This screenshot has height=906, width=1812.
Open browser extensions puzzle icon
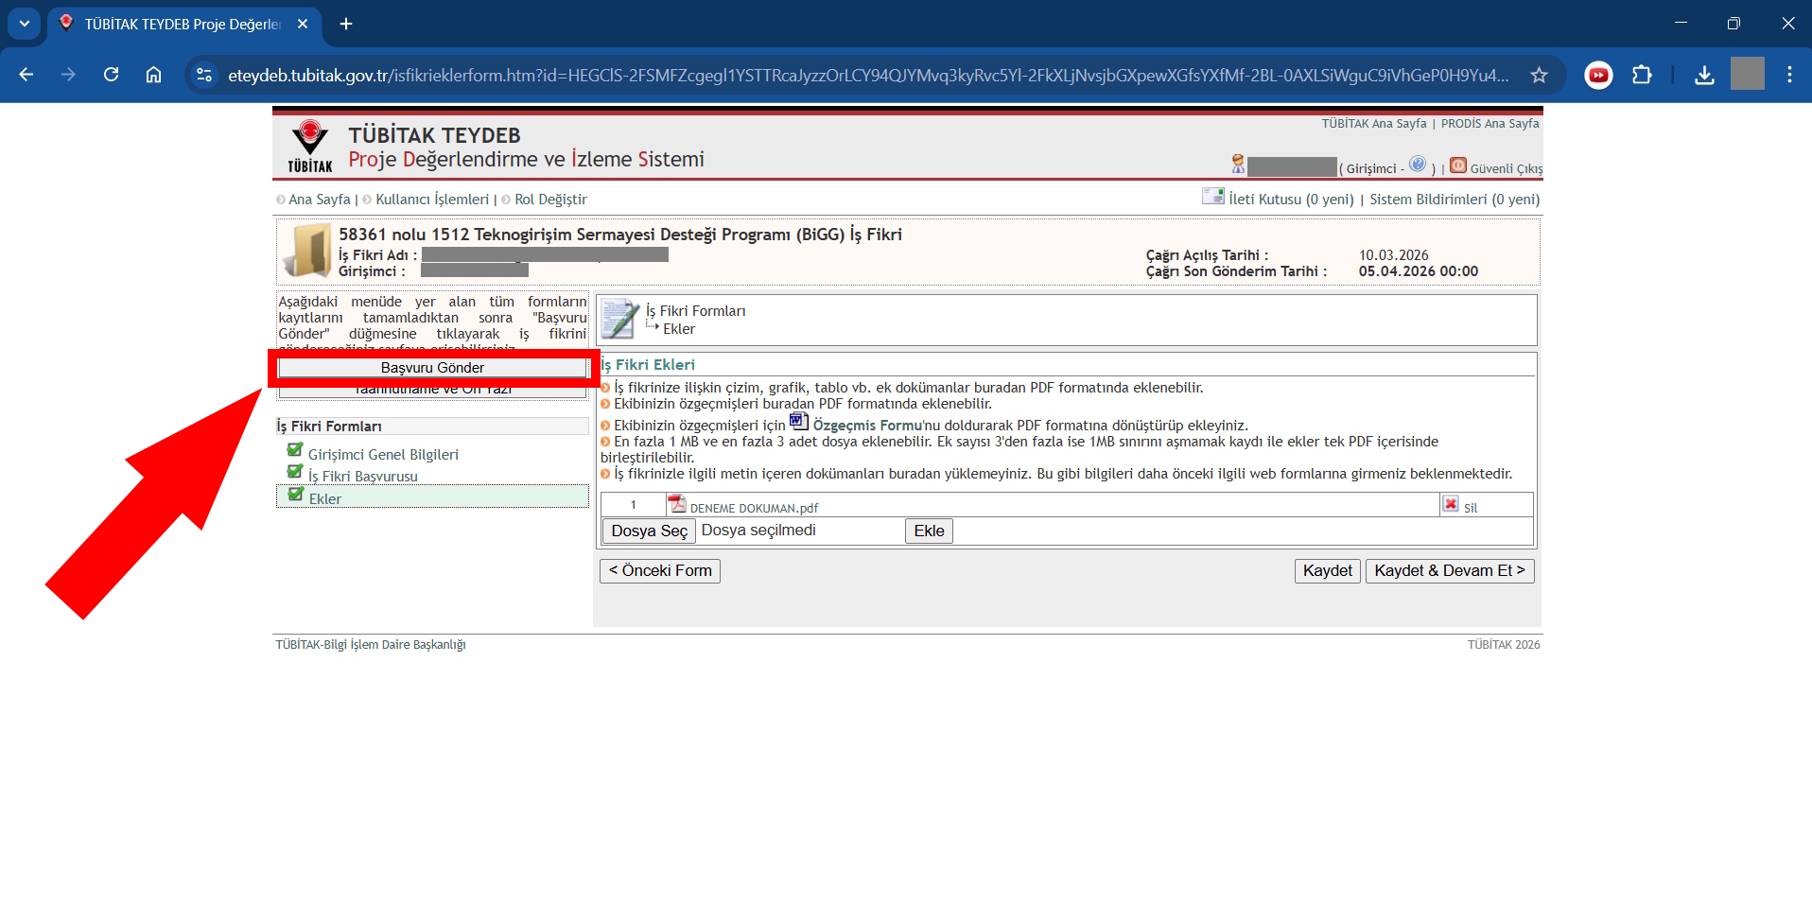[x=1642, y=76]
